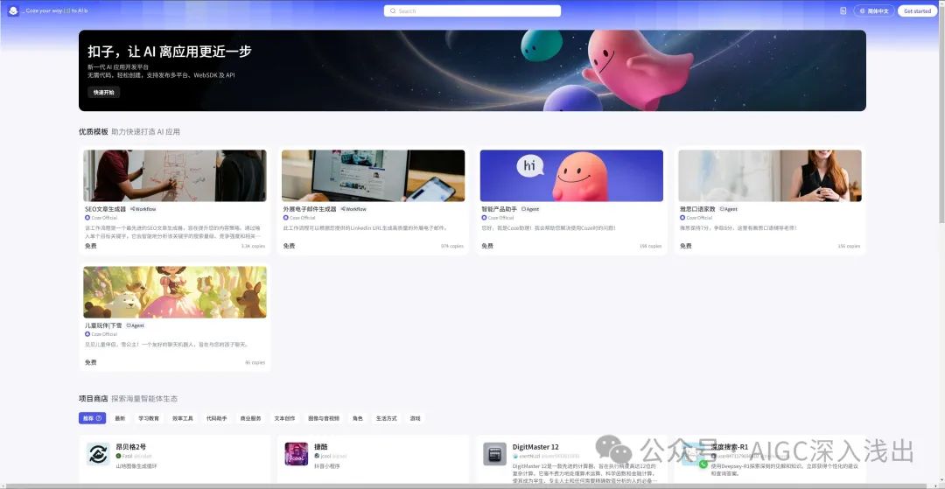945x489 pixels.
Task: Select the 角色 category tab
Action: [357, 418]
